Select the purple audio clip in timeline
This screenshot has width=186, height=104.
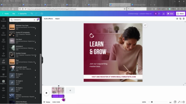pyautogui.click(x=58, y=96)
